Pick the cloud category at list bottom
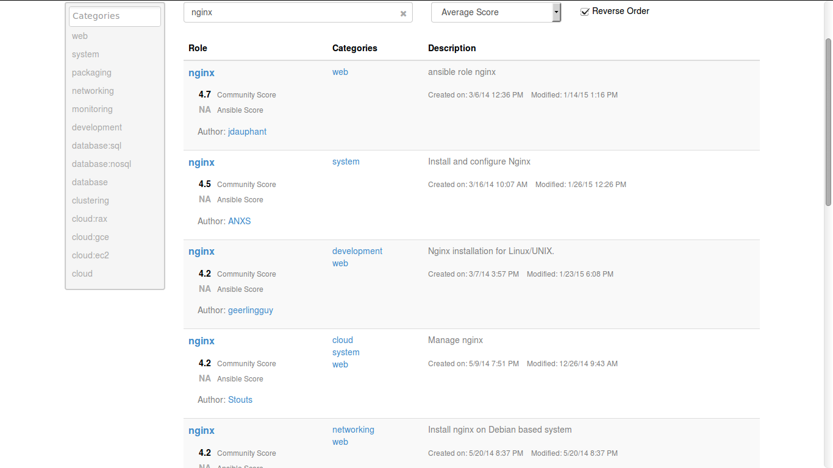Screen dimensions: 833x468 (82, 274)
